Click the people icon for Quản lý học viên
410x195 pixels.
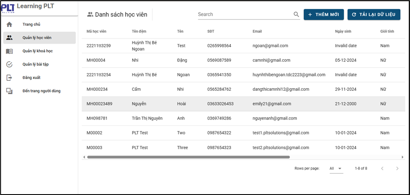(9, 38)
